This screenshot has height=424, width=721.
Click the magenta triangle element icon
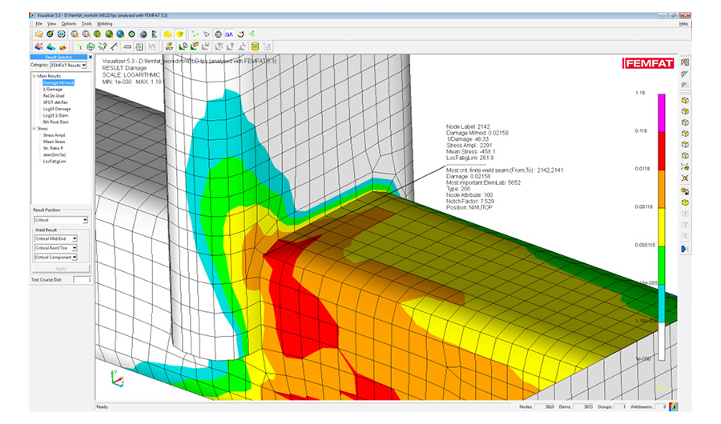[x=207, y=34]
